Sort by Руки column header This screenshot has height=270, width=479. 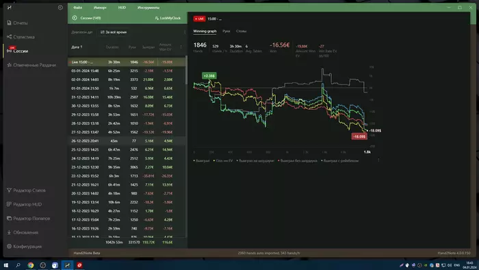[132, 47]
